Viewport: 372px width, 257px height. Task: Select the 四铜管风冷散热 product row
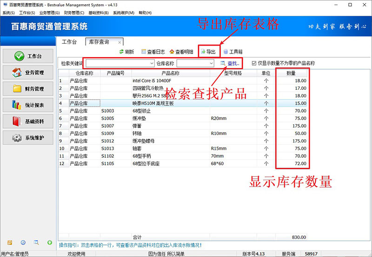(x=183, y=88)
